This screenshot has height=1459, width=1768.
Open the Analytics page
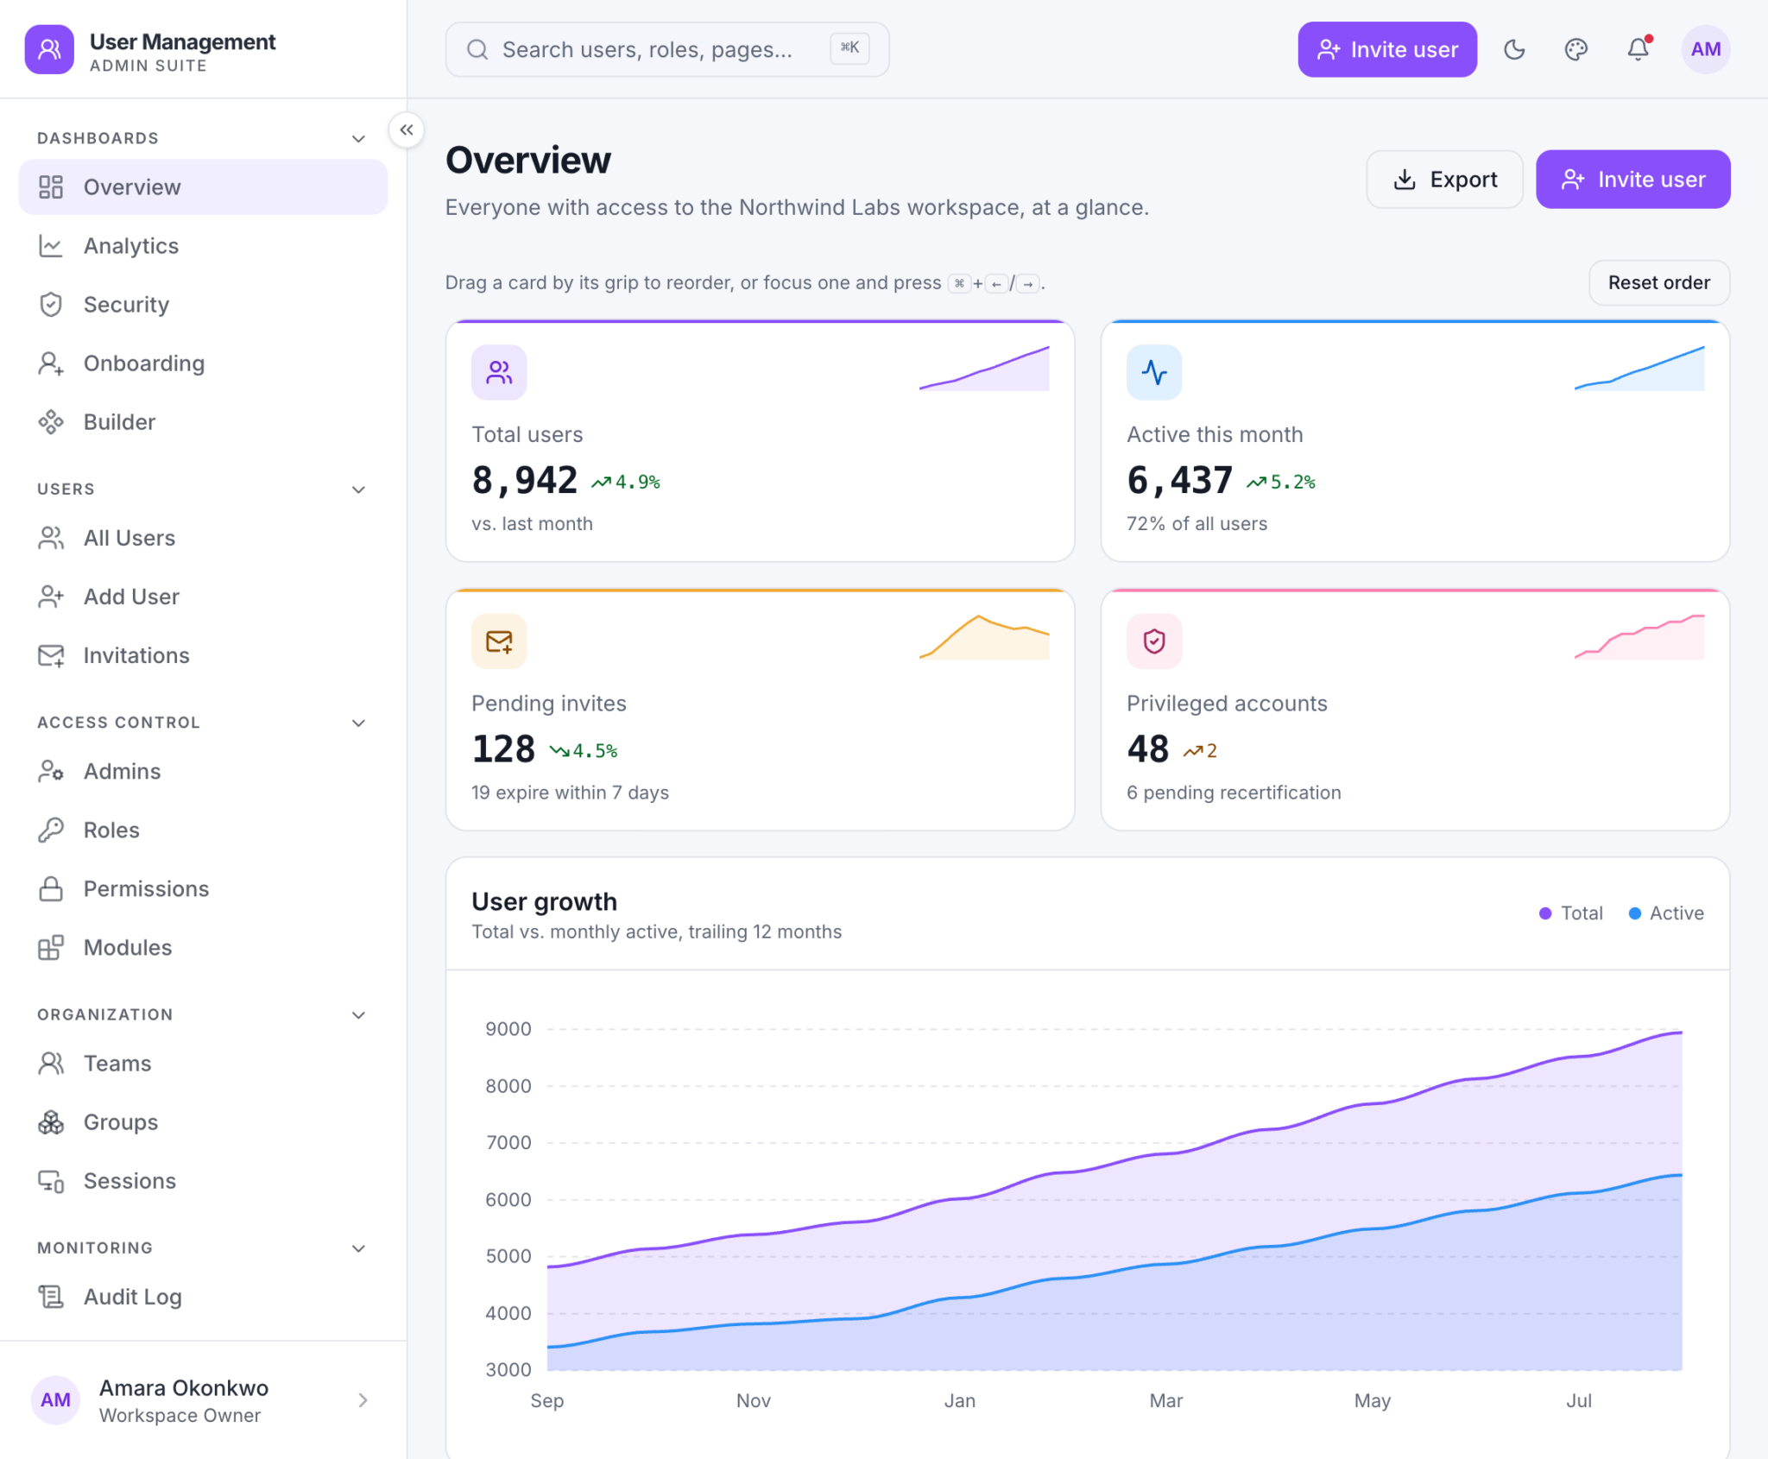(x=203, y=246)
